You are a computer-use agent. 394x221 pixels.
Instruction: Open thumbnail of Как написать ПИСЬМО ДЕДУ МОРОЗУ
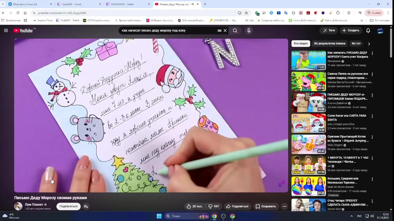(x=308, y=60)
